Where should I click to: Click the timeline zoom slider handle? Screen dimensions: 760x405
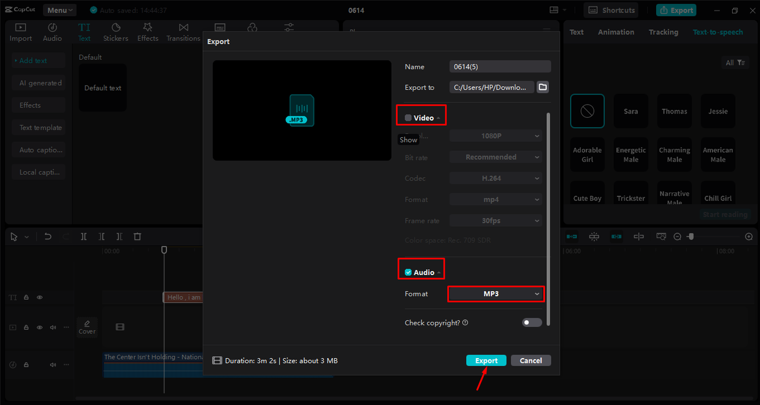coord(691,236)
